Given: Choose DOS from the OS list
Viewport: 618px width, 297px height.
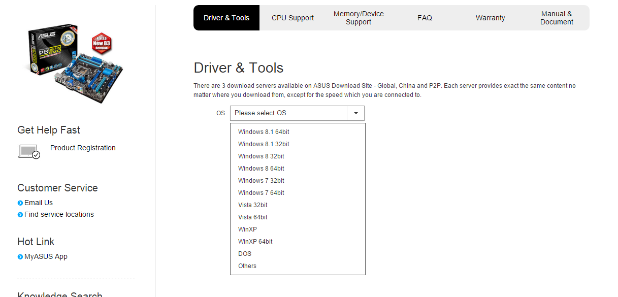Looking at the screenshot, I should click(298, 254).
